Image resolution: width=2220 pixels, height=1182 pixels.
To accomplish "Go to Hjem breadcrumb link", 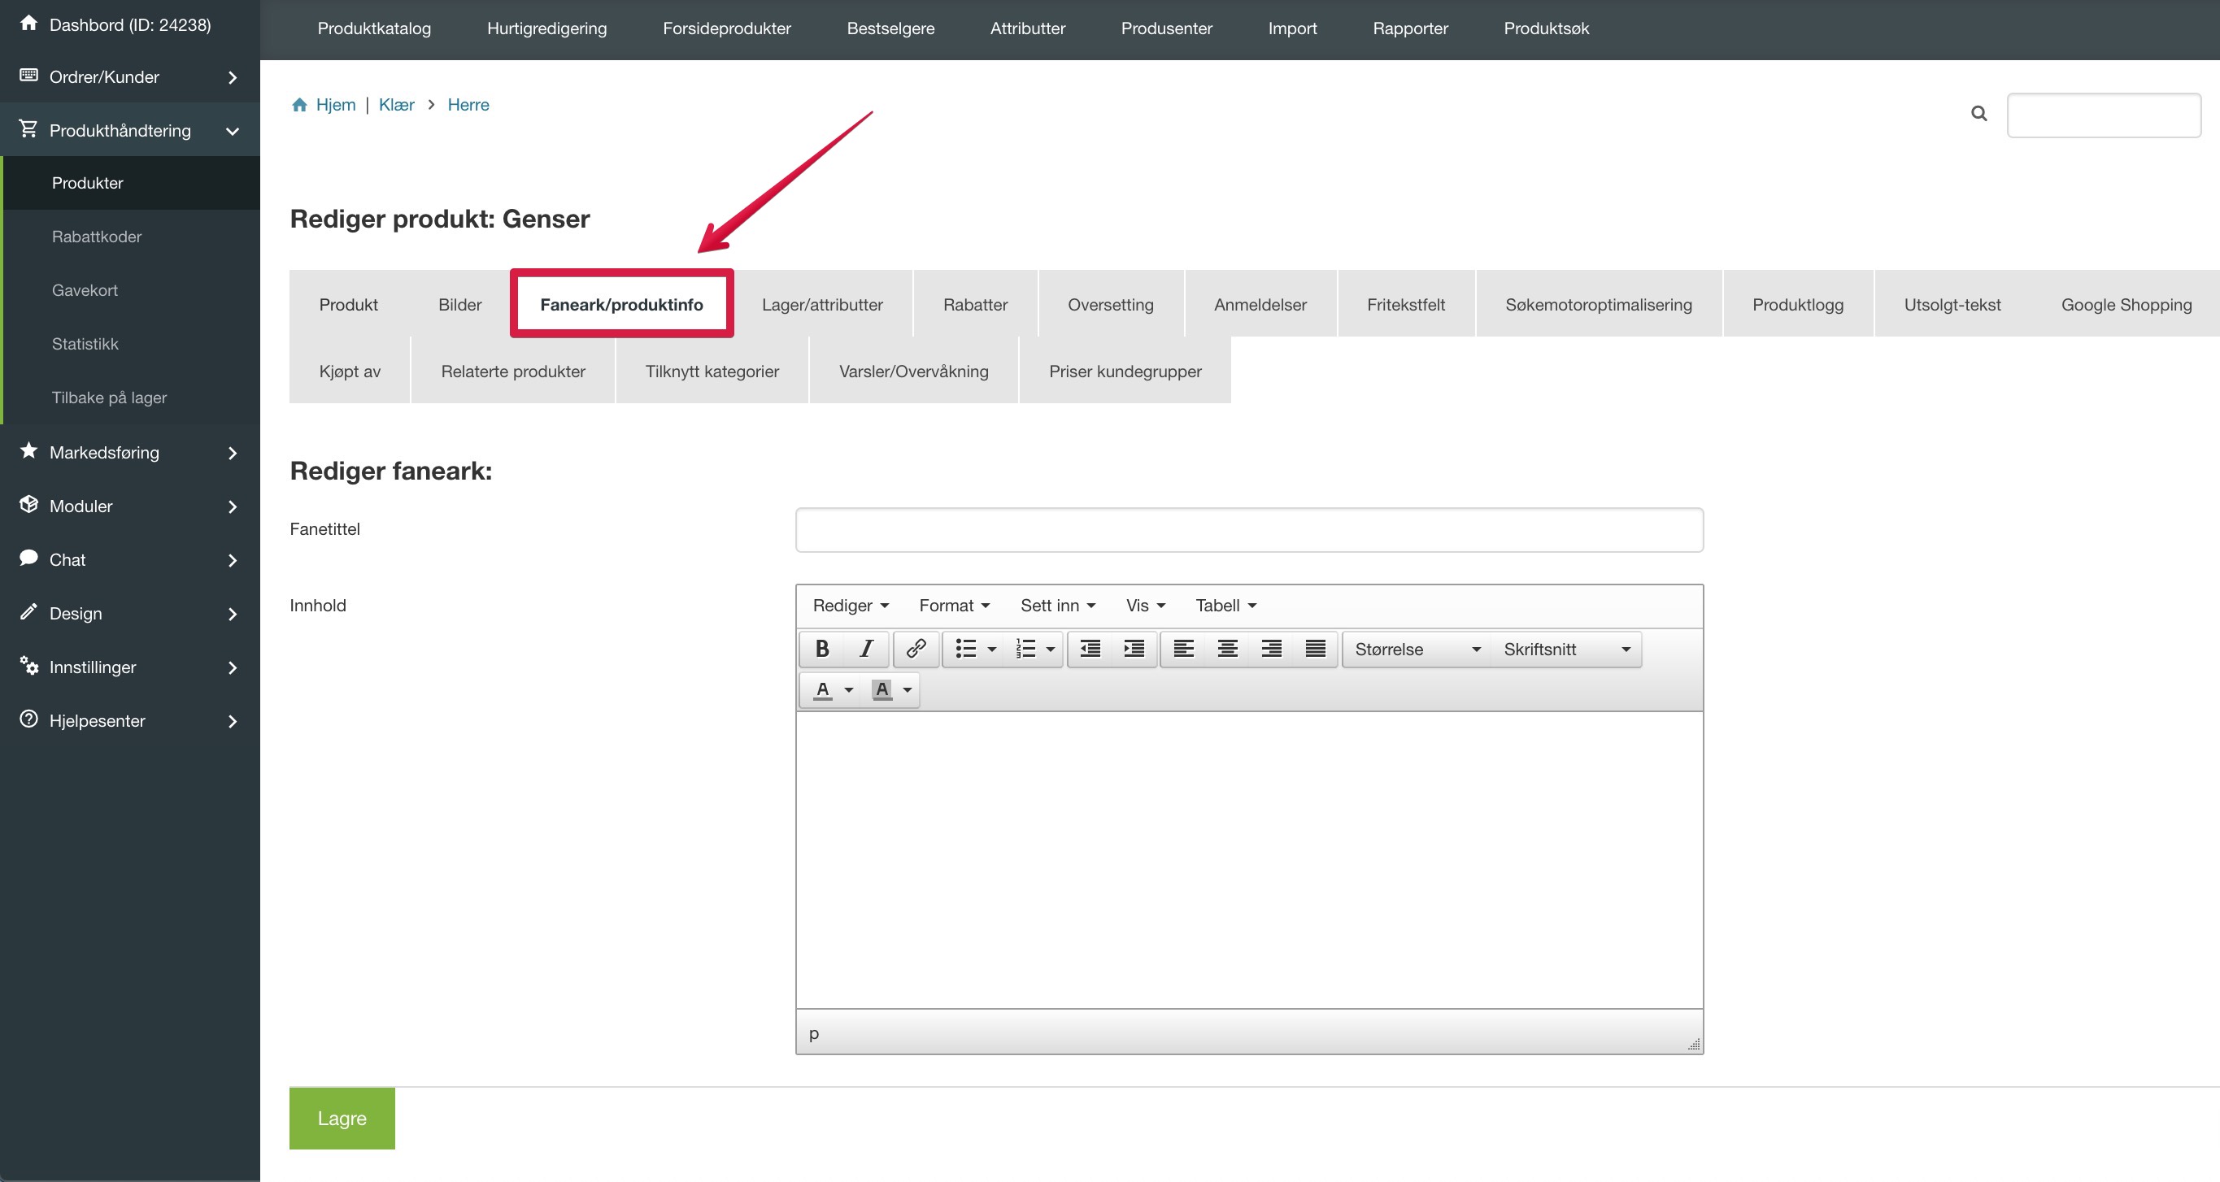I will point(335,105).
